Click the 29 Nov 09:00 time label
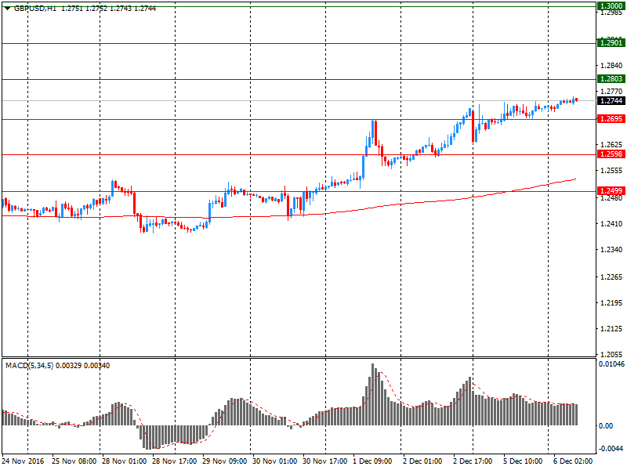 pyautogui.click(x=224, y=461)
